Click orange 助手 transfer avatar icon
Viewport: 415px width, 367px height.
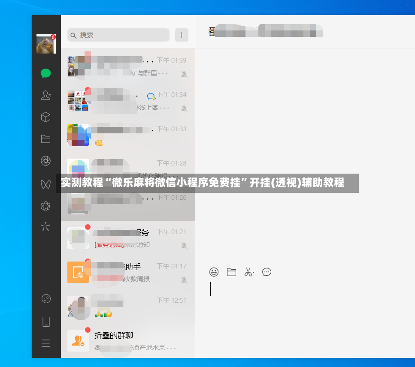coord(78,272)
